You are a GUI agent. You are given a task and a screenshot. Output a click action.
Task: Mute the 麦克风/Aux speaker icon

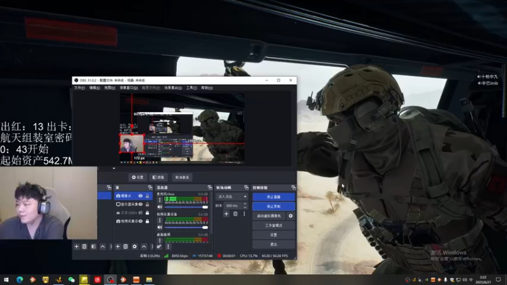pyautogui.click(x=160, y=207)
